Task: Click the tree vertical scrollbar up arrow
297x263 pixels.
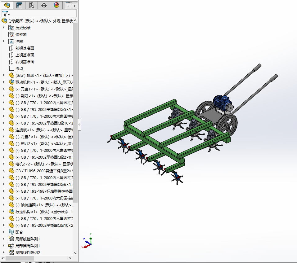Action: click(75, 20)
